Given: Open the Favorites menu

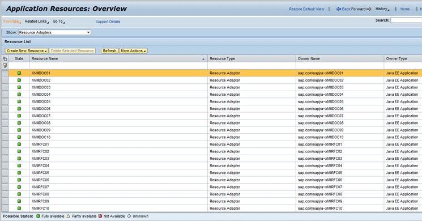Looking at the screenshot, I should (12, 22).
